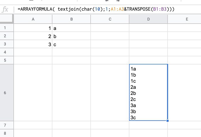Image resolution: width=201 pixels, height=137 pixels.
Task: Select column D header
Action: tap(148, 19)
